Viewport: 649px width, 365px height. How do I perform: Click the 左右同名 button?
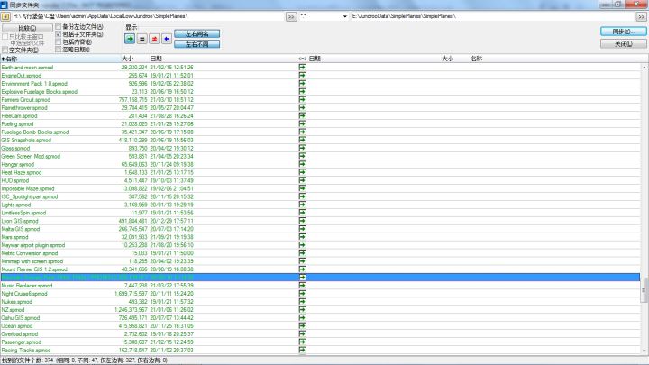(x=197, y=34)
